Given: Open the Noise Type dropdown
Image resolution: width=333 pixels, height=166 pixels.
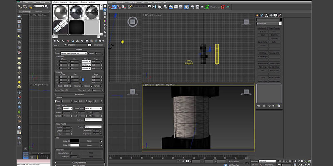Looking at the screenshot, I should click(x=93, y=108).
